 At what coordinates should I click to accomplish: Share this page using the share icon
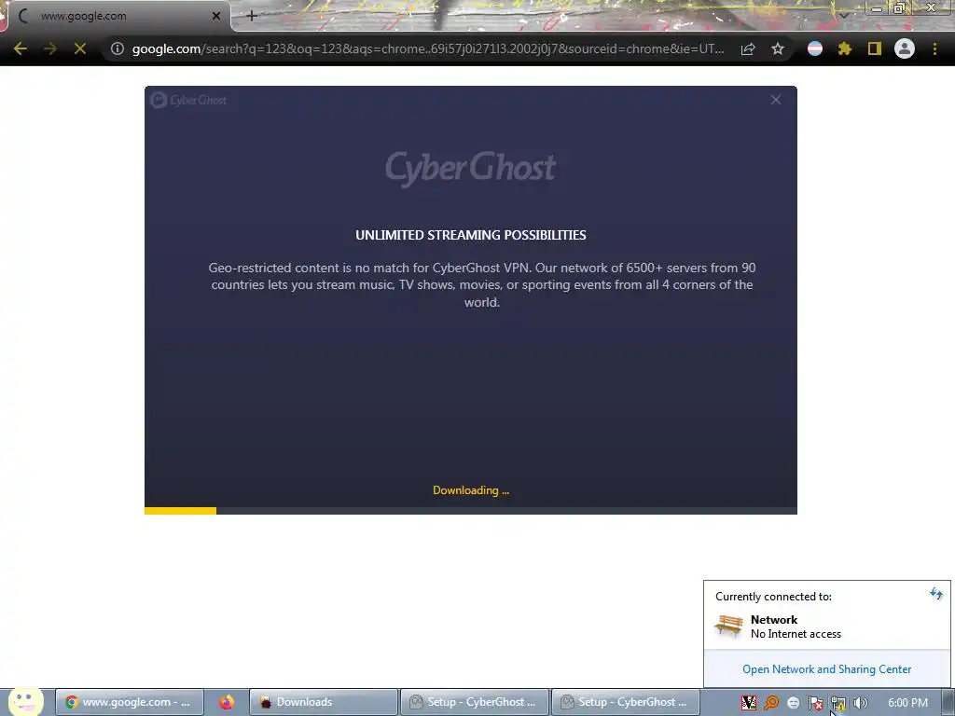pyautogui.click(x=748, y=48)
